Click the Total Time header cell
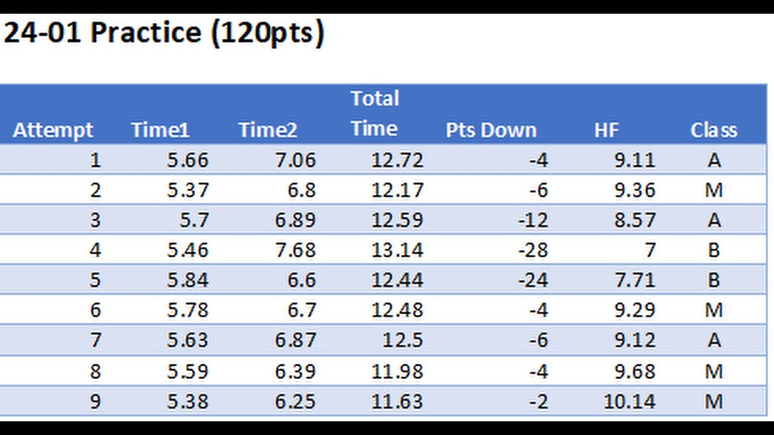 [x=375, y=114]
